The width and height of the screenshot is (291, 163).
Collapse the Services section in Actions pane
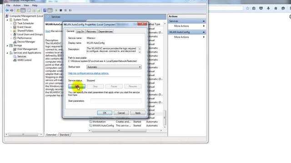[204, 21]
